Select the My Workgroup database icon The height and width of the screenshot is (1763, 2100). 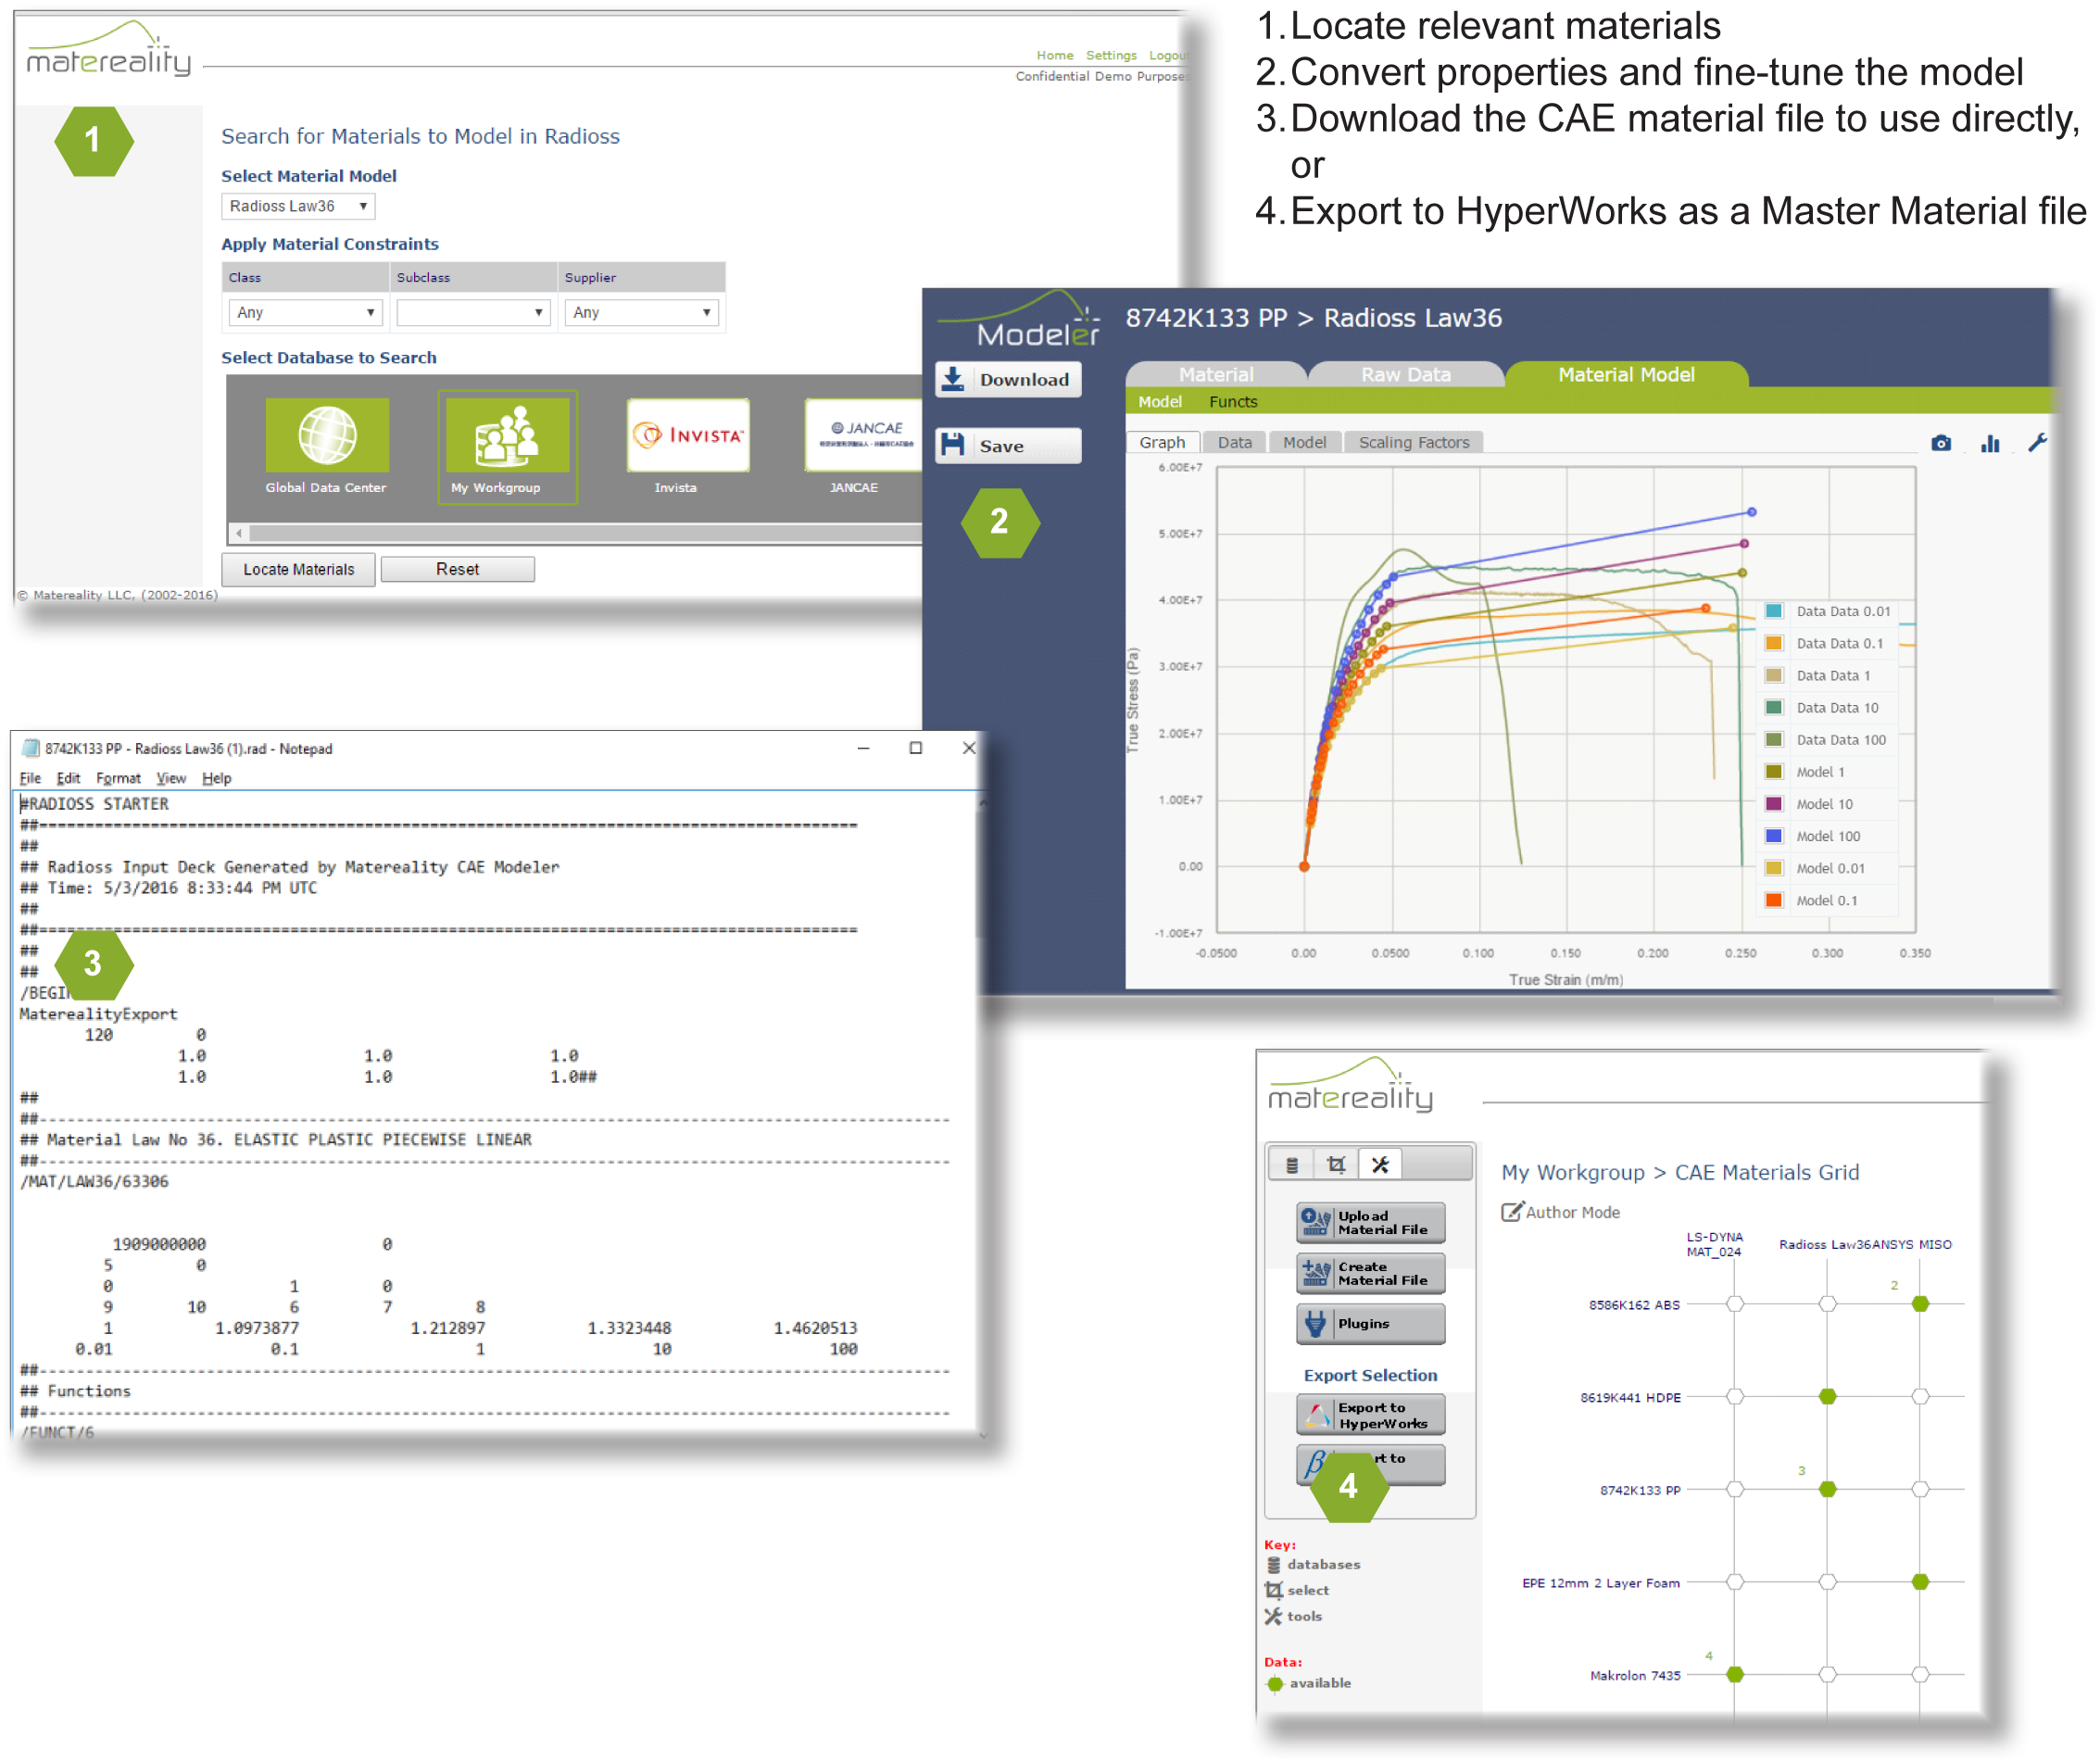(507, 435)
